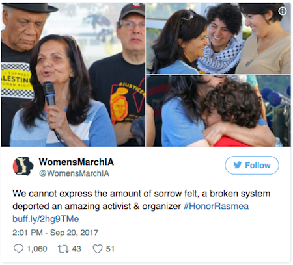
Task: View the 51 likes count
Action: [110, 249]
